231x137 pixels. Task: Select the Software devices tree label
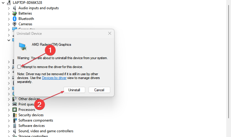coord(32,126)
